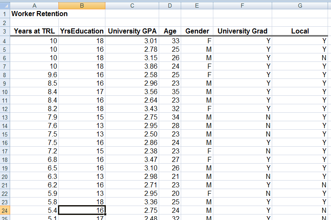
Task: Select row 24 header
Action: point(5,210)
